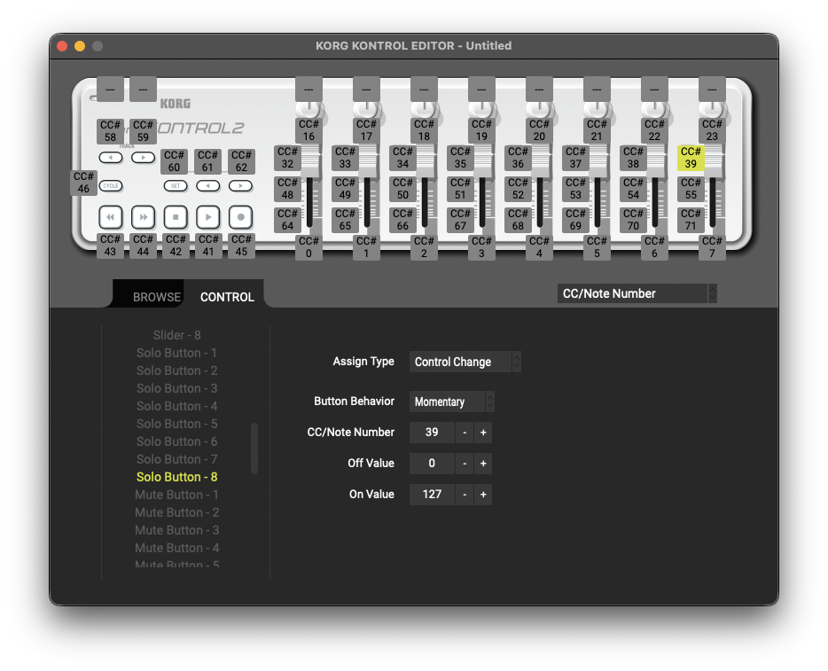Increment CC/Note Number with the plus button

[x=483, y=433]
